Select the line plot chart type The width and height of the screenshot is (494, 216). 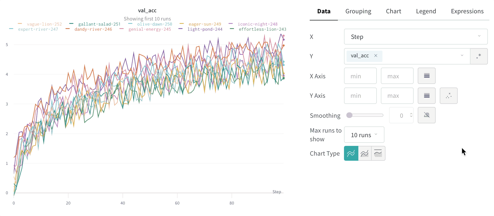pos(351,153)
